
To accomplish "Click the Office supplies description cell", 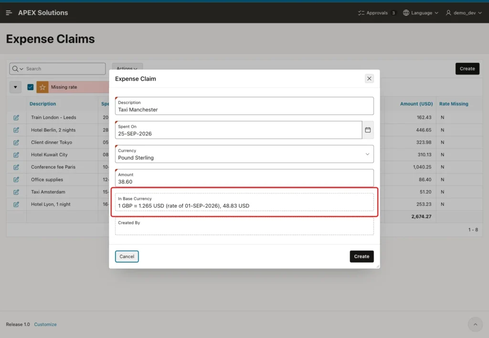I will (x=47, y=180).
